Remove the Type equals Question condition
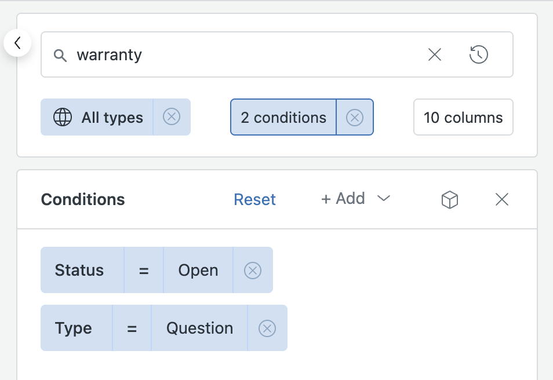Image resolution: width=553 pixels, height=380 pixels. pos(267,328)
